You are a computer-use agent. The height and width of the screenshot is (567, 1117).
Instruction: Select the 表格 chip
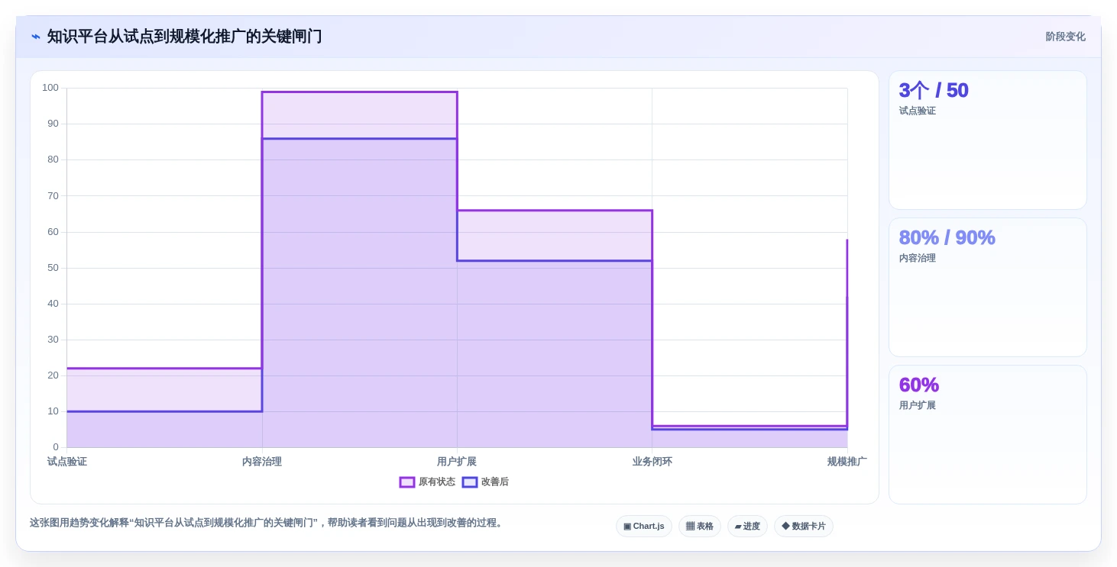[x=700, y=526]
